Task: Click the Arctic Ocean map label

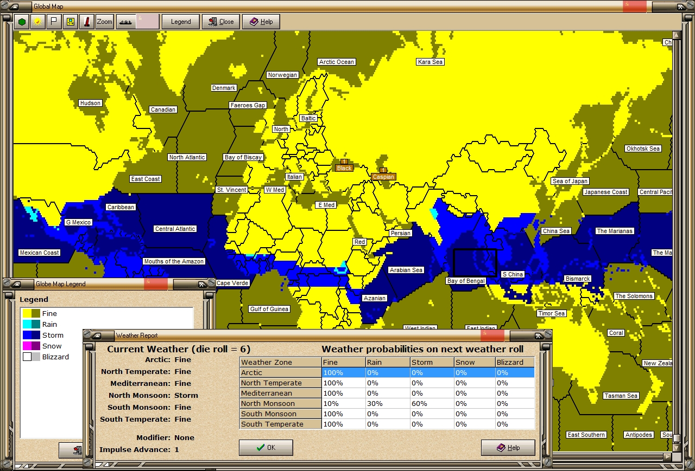Action: 337,62
